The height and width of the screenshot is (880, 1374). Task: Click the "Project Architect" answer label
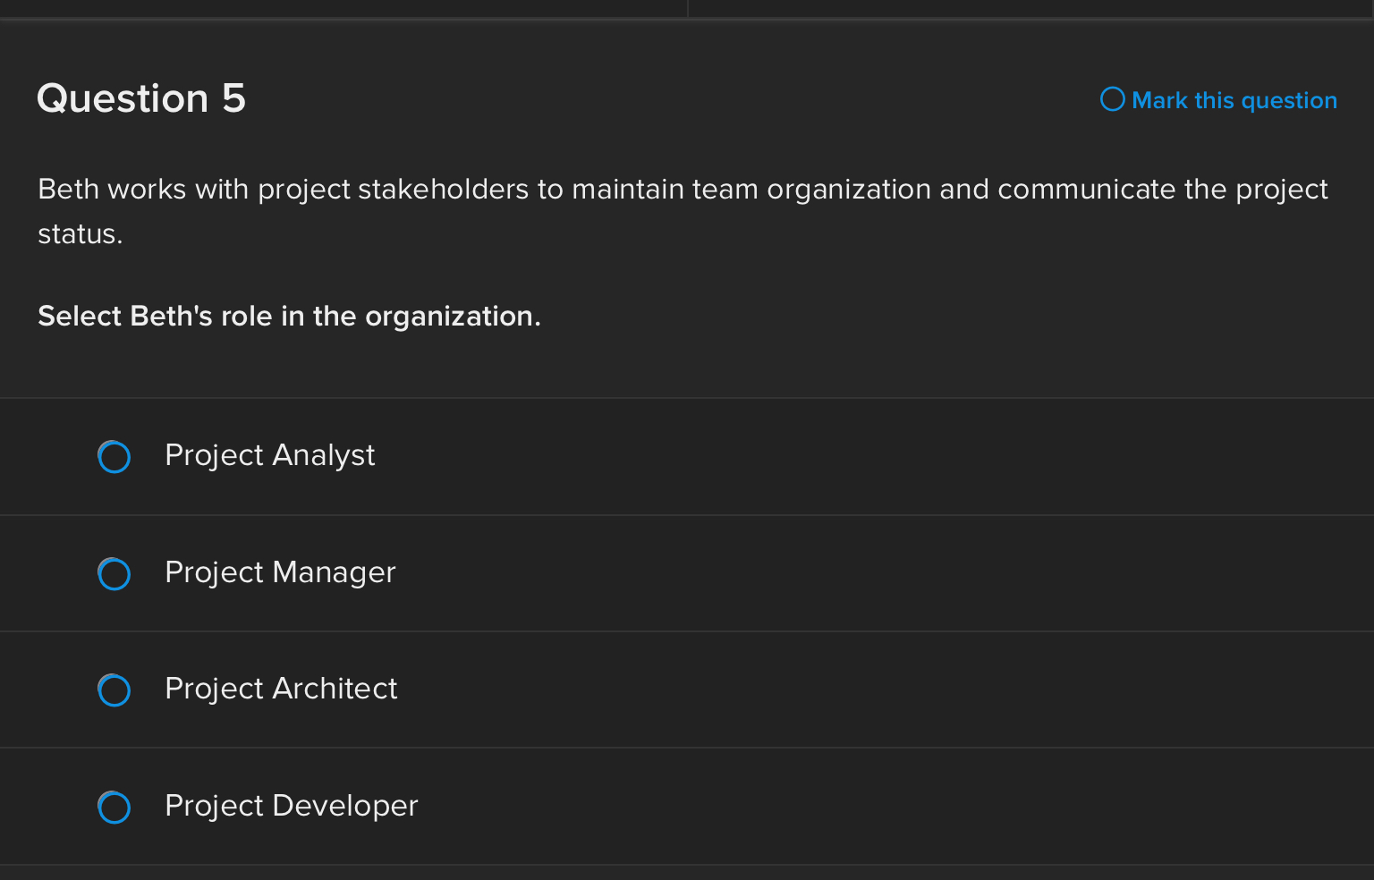pos(281,689)
